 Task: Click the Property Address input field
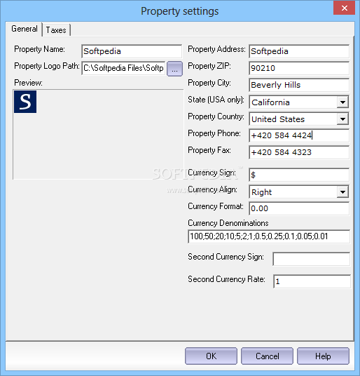(x=299, y=51)
